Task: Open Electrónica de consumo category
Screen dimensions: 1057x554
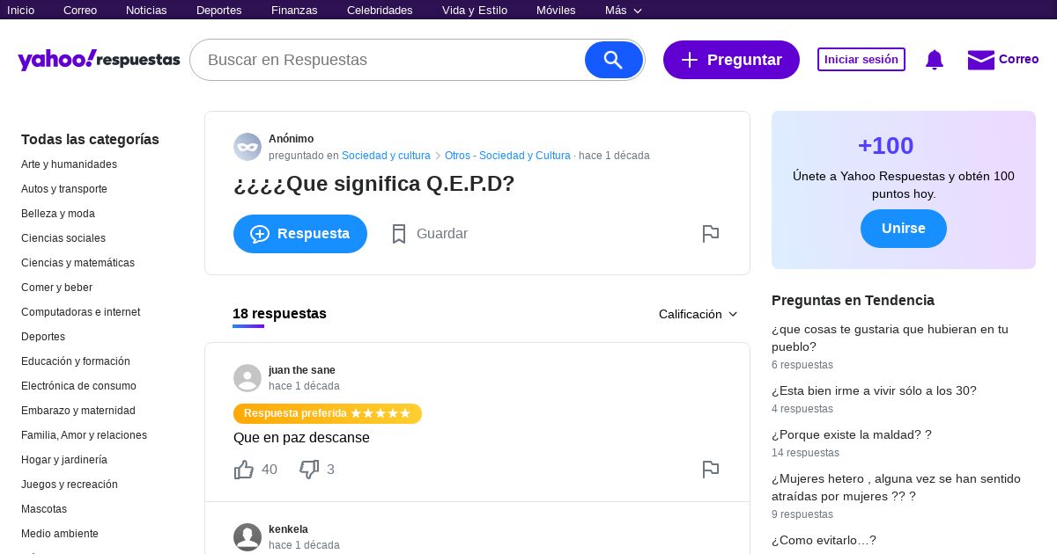Action: pos(78,386)
